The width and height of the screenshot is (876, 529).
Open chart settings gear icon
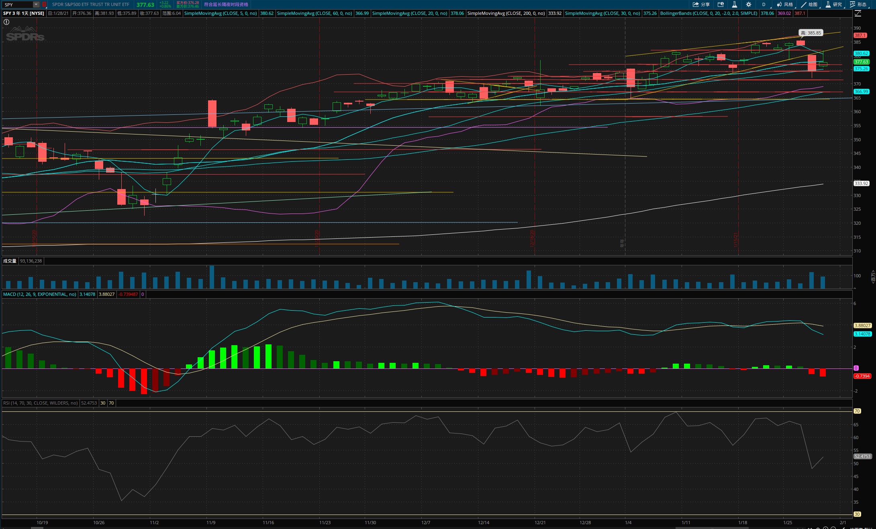pos(749,4)
